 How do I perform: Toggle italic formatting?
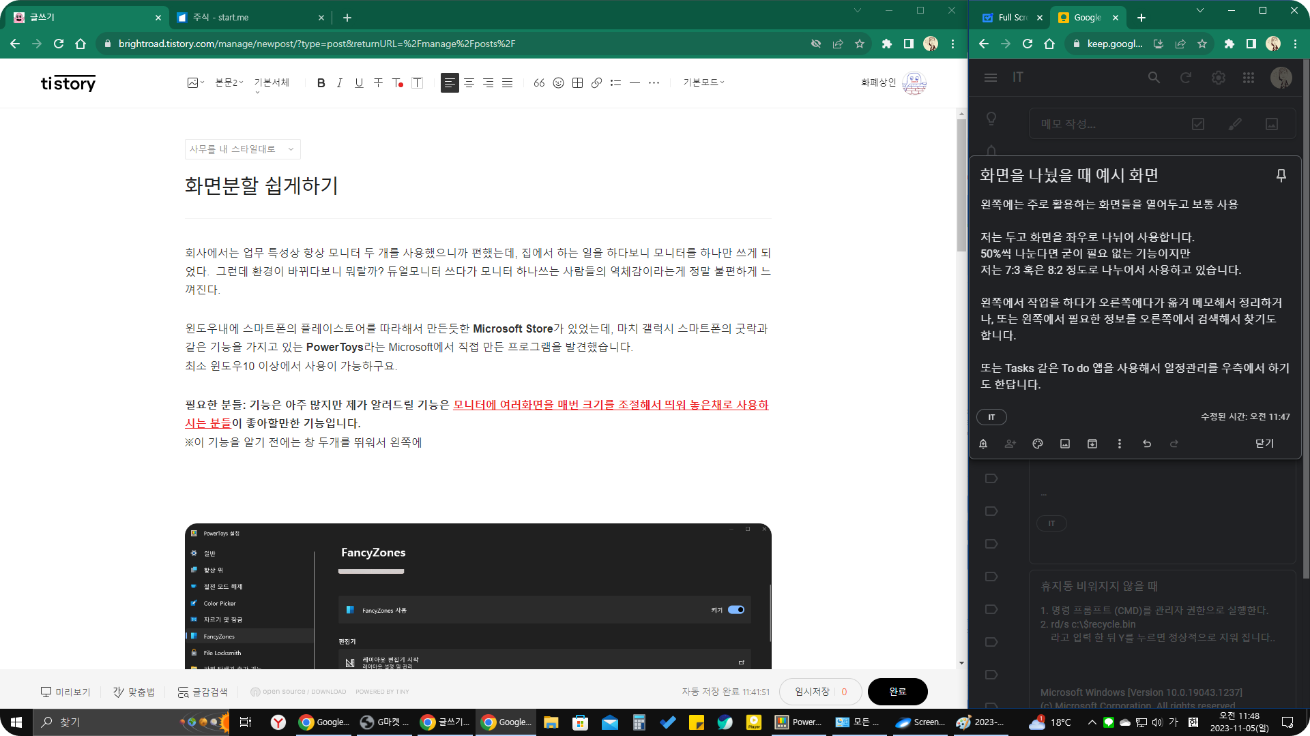click(340, 82)
